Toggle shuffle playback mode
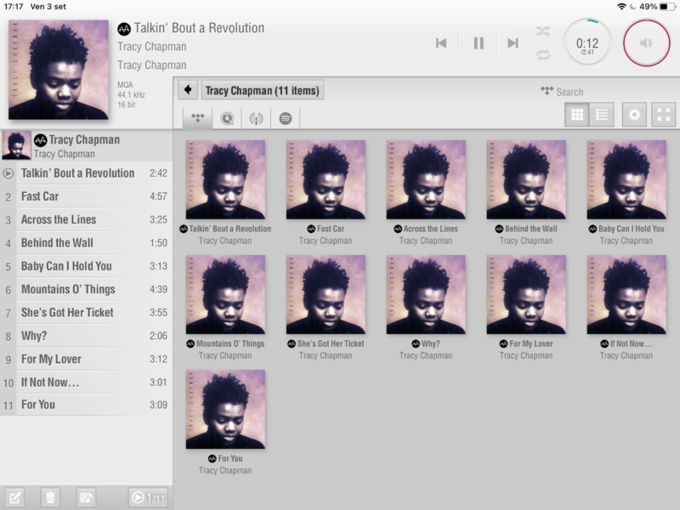The height and width of the screenshot is (510, 680). (542, 31)
